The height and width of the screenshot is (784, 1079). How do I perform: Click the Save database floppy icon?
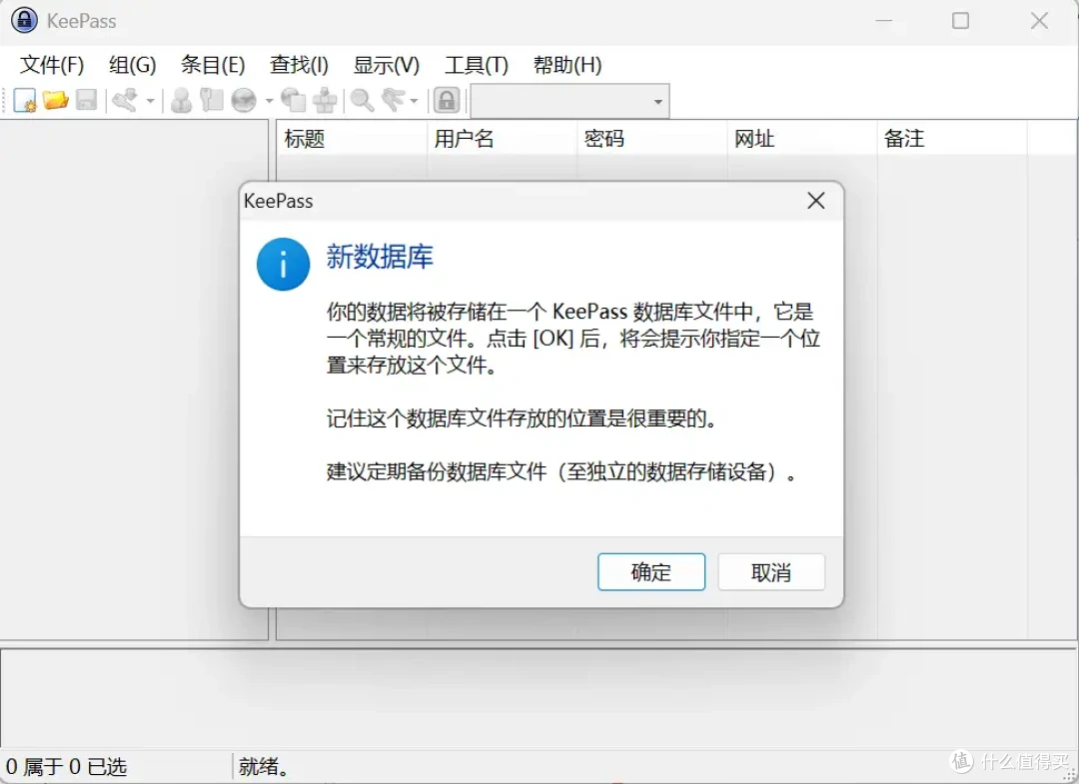pyautogui.click(x=86, y=101)
